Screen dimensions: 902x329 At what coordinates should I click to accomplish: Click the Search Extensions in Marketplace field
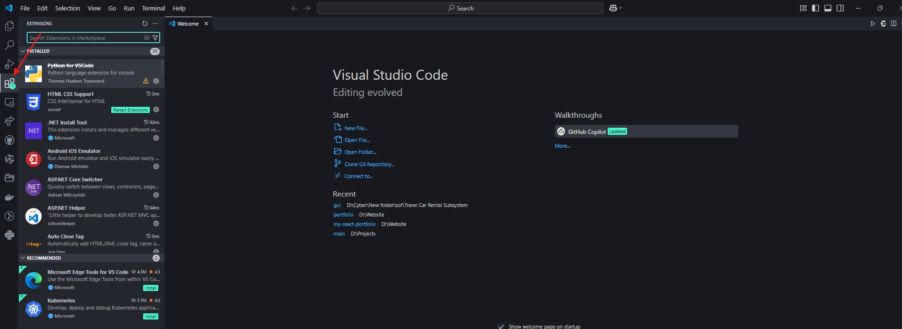[86, 38]
